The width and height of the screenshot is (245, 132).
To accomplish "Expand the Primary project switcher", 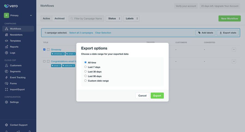I will [31, 15].
